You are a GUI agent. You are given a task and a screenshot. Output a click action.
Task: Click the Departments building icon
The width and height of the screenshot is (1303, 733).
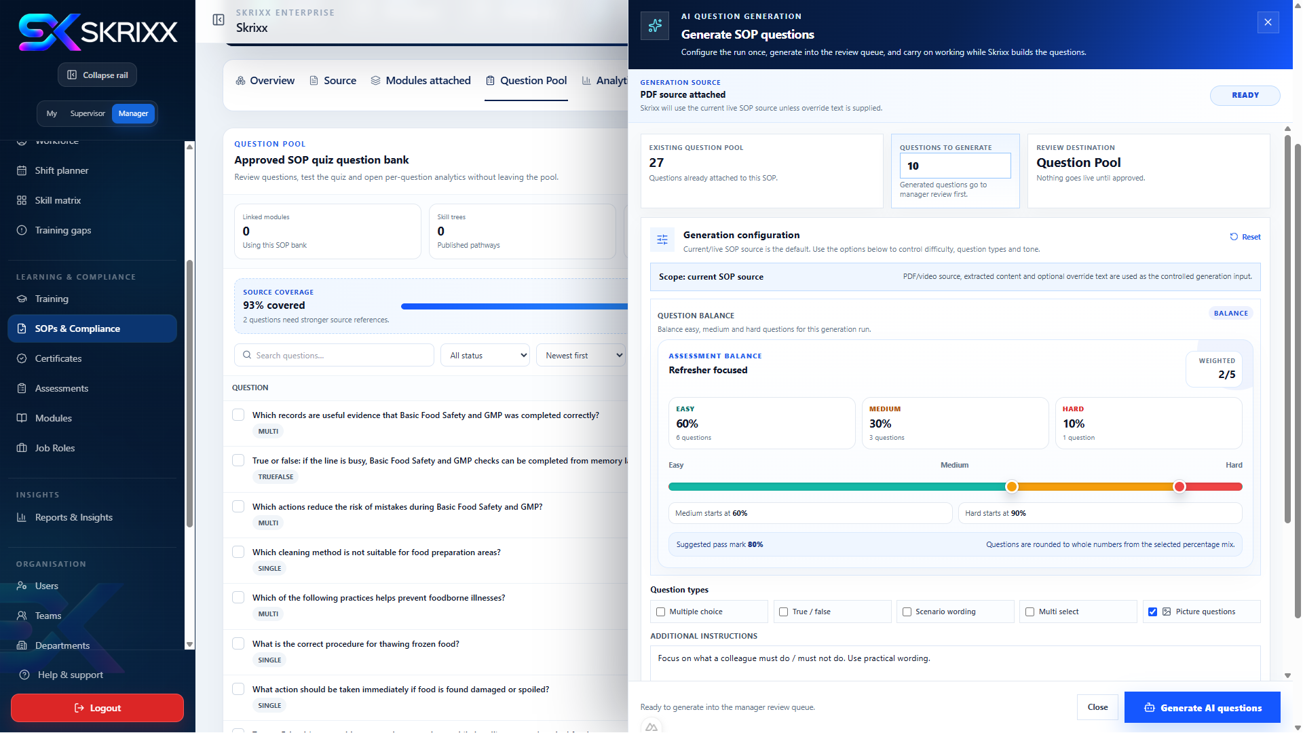coord(22,645)
